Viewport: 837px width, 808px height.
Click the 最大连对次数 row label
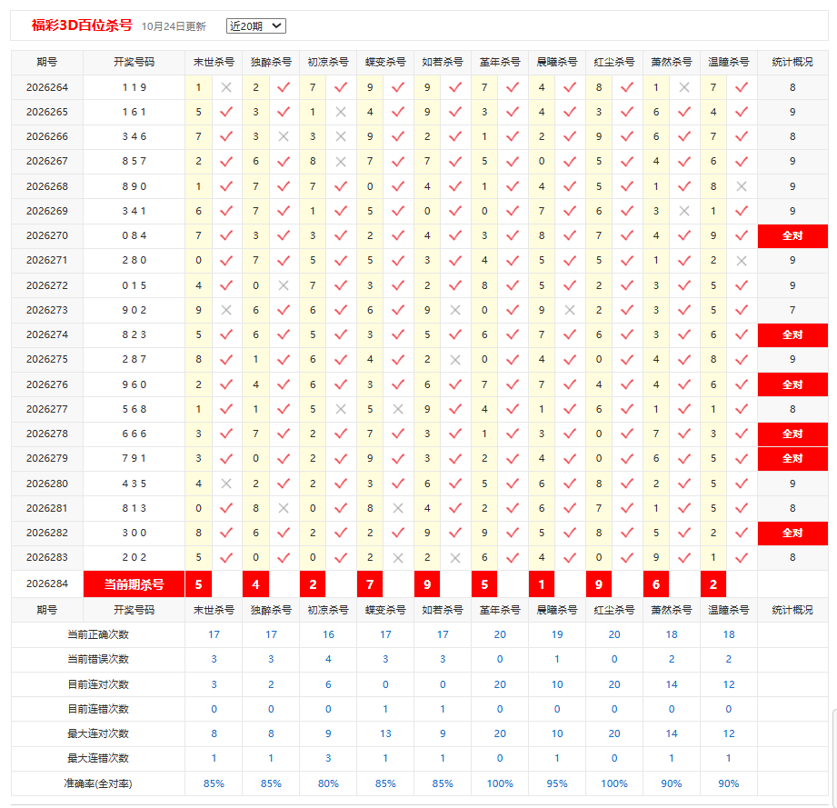pyautogui.click(x=98, y=733)
